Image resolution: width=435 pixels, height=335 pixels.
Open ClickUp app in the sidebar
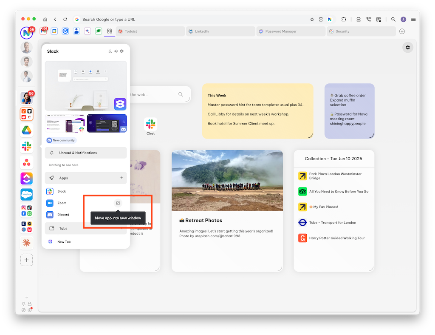click(27, 179)
